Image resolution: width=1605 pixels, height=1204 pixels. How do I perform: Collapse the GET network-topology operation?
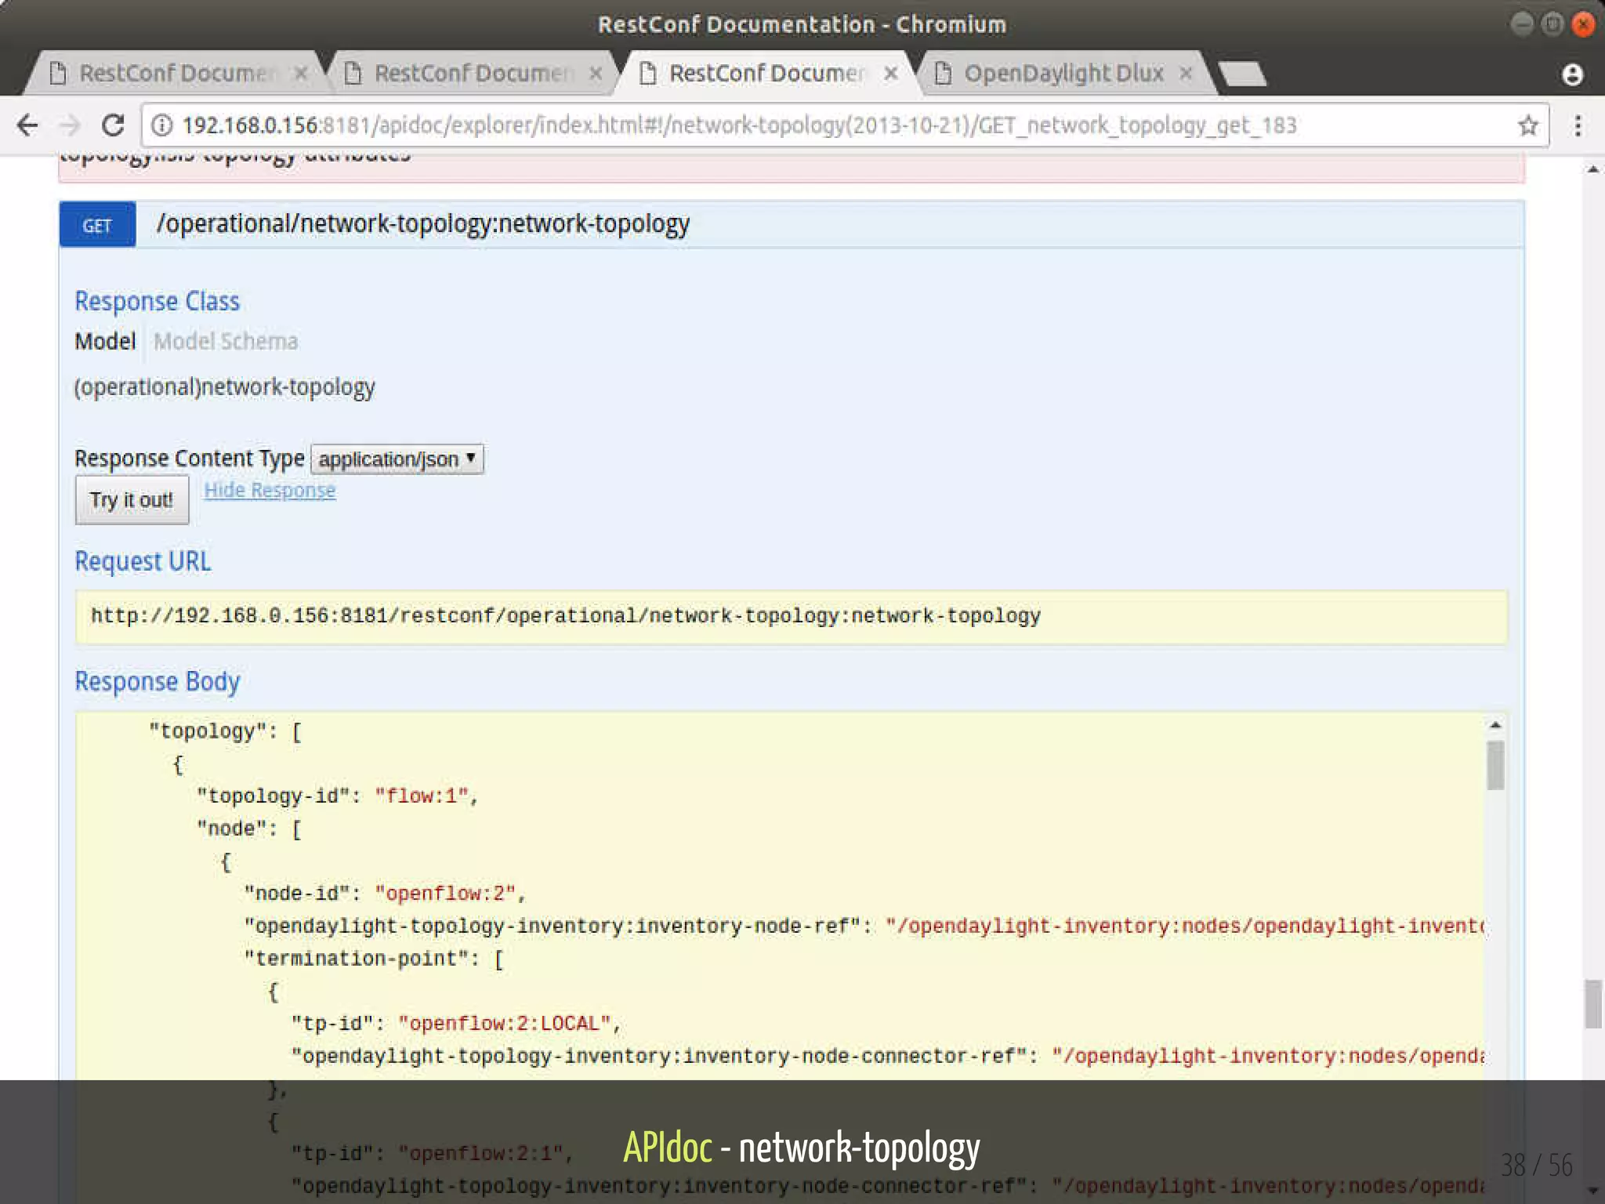pyautogui.click(x=423, y=224)
